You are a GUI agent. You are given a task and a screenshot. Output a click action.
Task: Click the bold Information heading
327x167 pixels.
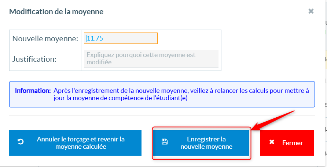point(33,90)
